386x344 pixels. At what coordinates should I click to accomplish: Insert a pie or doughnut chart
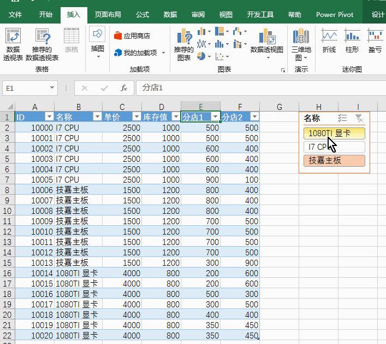coord(204,56)
